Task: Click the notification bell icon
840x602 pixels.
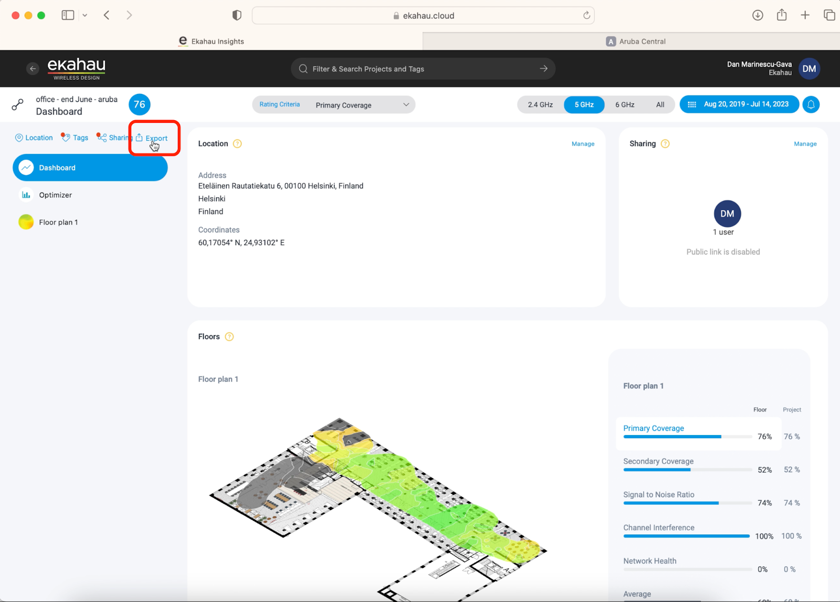Action: 811,104
